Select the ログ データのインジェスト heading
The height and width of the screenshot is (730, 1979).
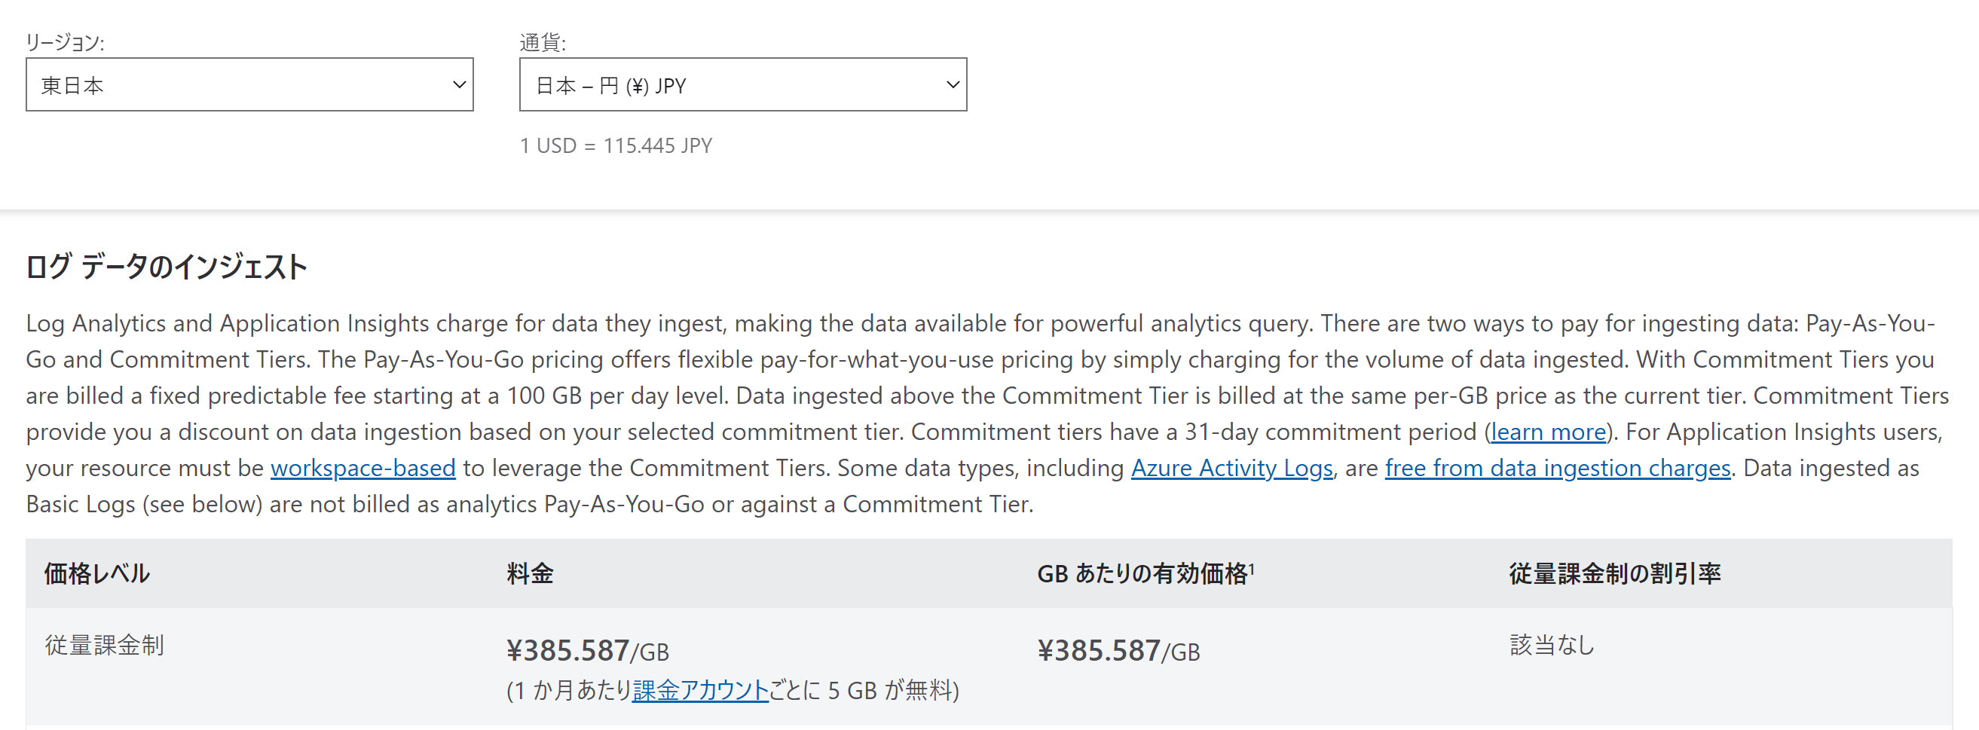coord(165,266)
